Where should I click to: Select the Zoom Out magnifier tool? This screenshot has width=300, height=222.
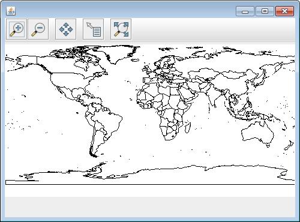point(38,29)
